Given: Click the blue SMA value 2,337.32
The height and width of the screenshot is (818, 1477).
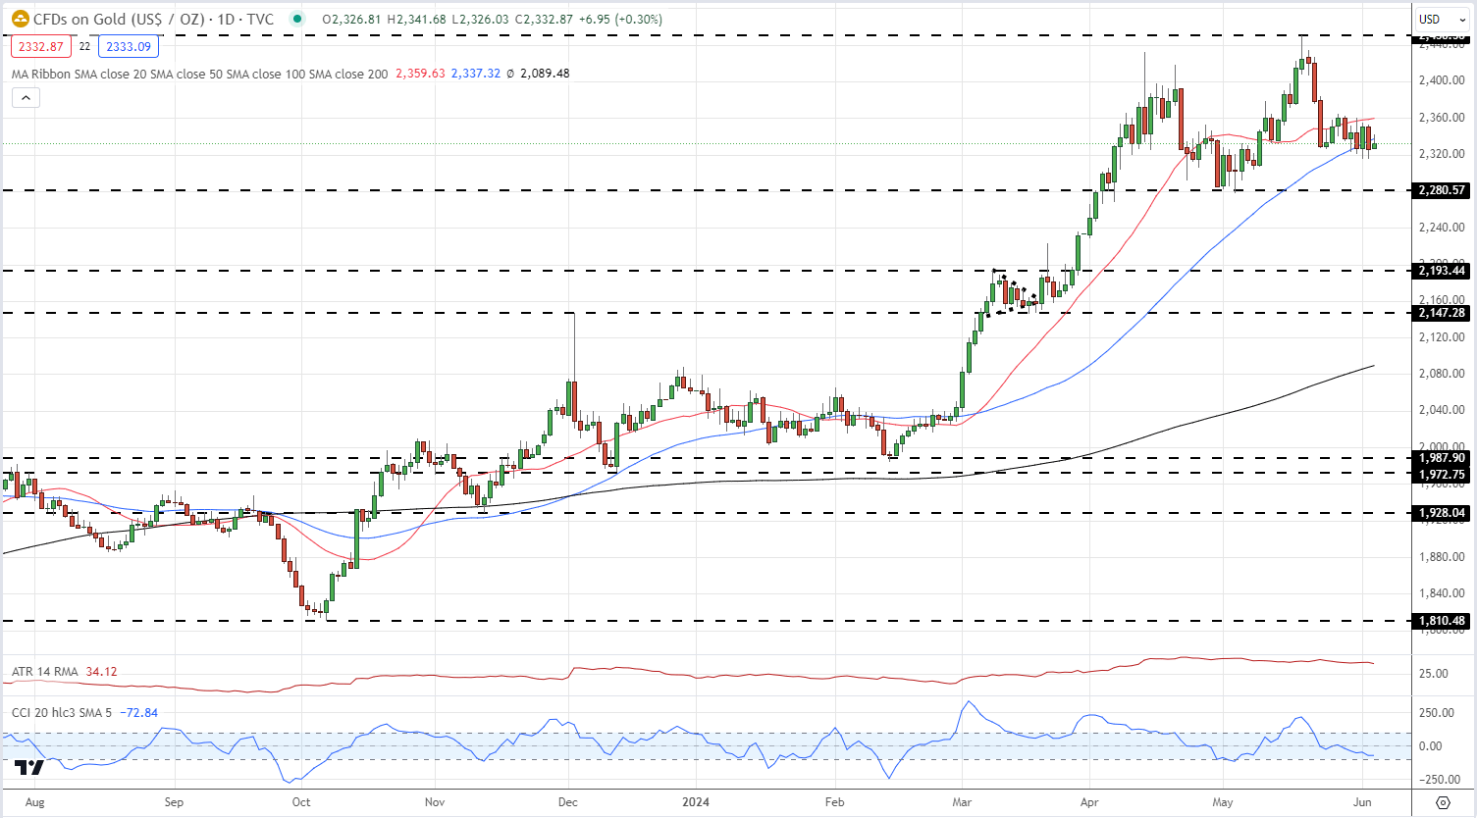Looking at the screenshot, I should [476, 74].
